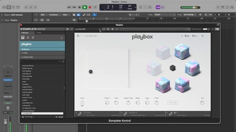Click the FX dice randomize icon
This screenshot has height=132, width=236.
pos(170,114)
